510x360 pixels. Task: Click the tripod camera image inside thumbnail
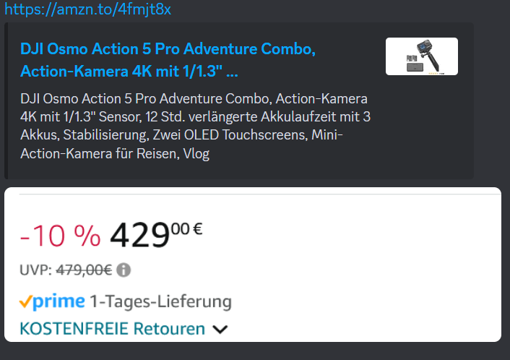click(x=429, y=56)
